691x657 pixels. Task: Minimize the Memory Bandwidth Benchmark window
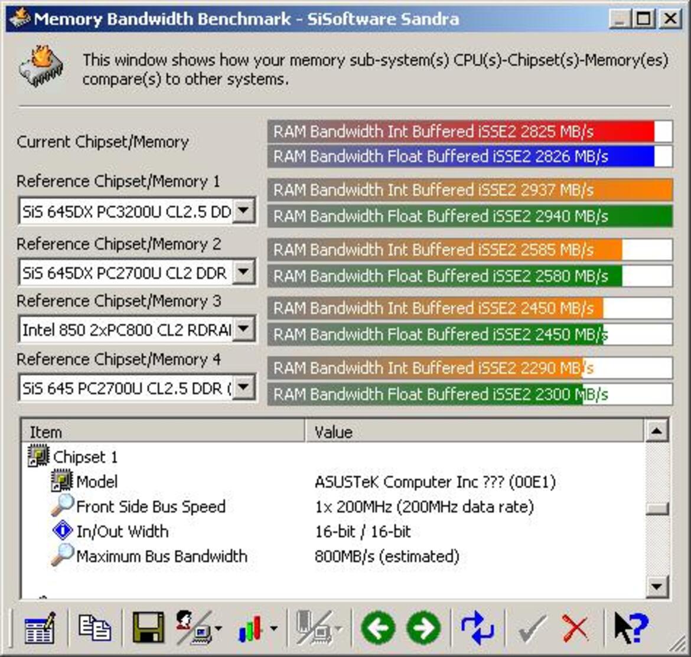[620, 19]
